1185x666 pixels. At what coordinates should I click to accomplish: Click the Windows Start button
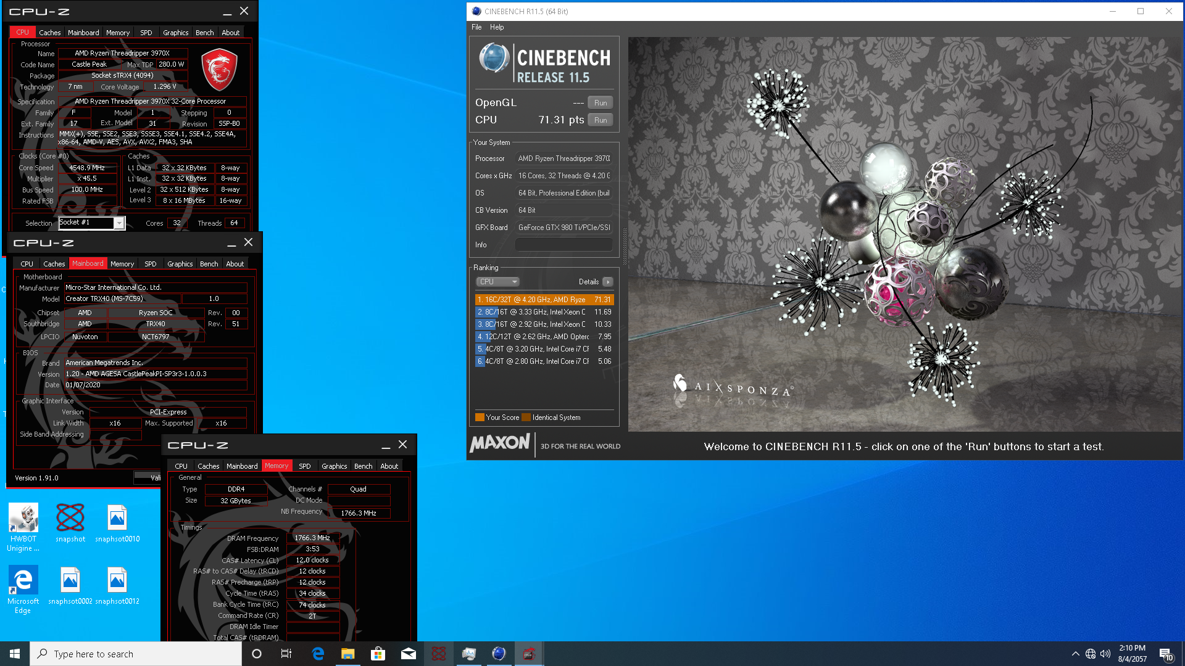15,654
